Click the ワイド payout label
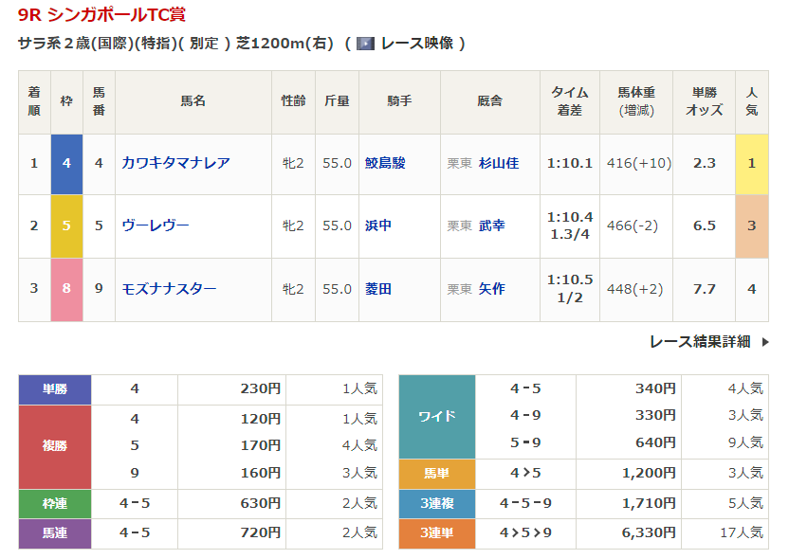The image size is (789, 559). (x=436, y=417)
